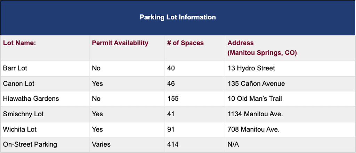The image size is (356, 153).
Task: Click the Canon Lot name
Action: [x=19, y=84]
